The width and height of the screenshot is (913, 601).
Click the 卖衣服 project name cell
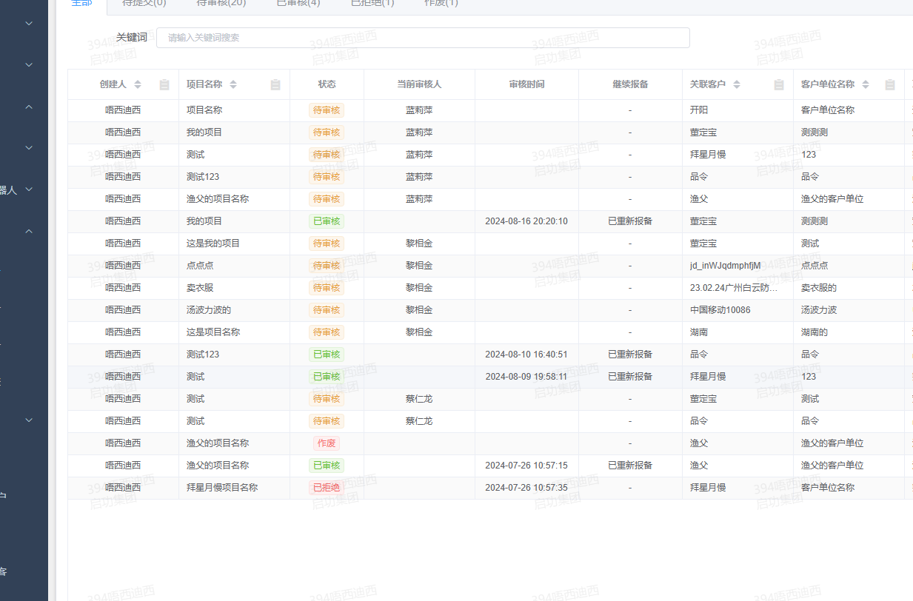[200, 288]
